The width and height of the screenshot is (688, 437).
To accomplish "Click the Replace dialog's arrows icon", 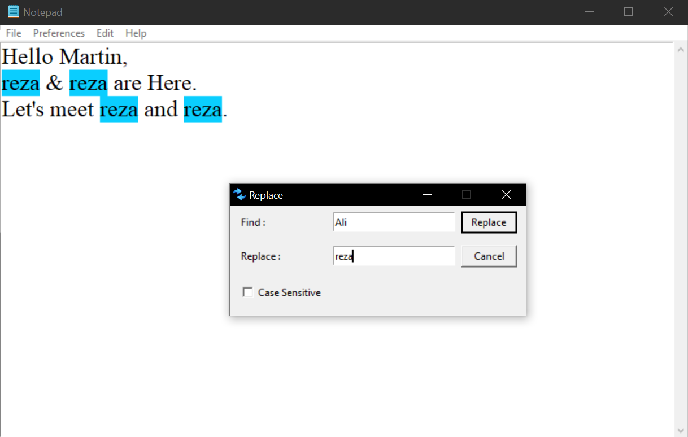I will click(240, 194).
